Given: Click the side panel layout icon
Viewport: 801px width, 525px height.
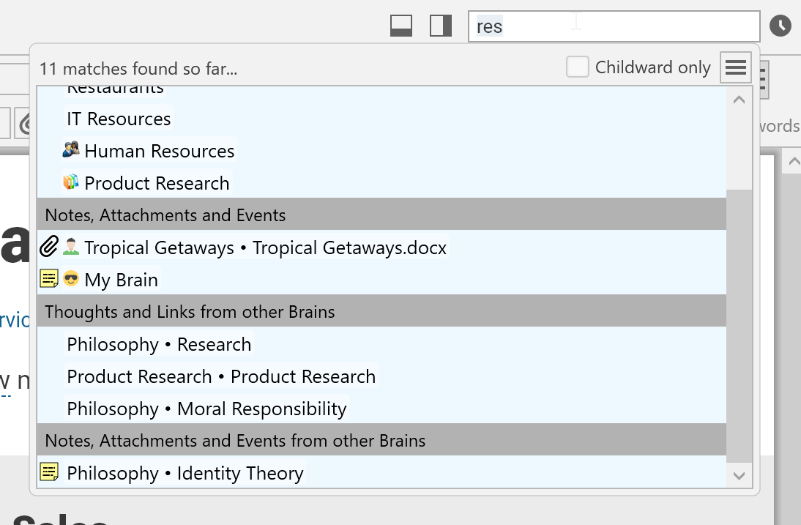Looking at the screenshot, I should 440,26.
